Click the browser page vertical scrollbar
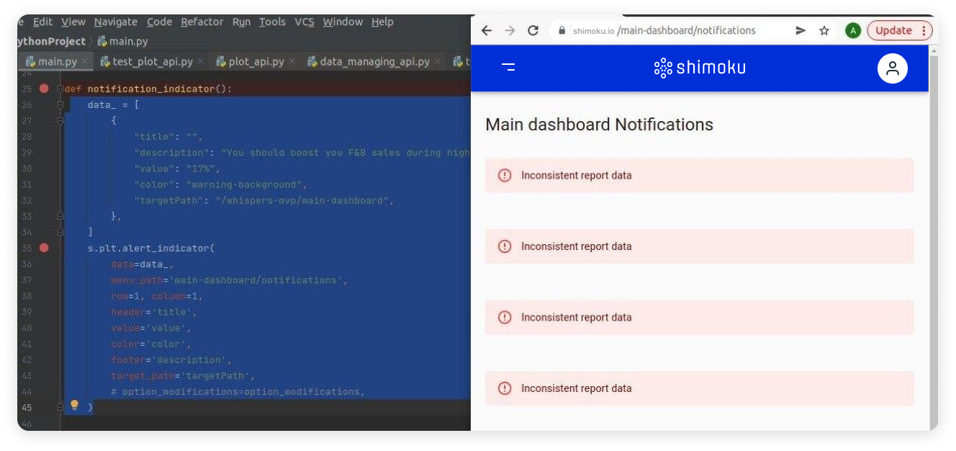Screen dimensions: 956x451 934,238
